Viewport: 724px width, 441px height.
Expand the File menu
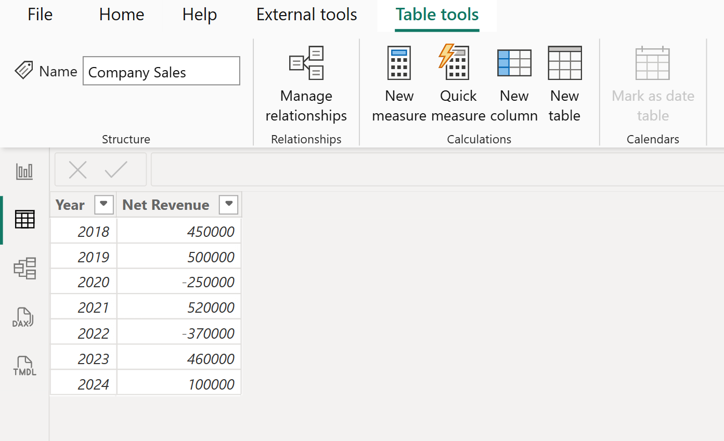coord(40,15)
